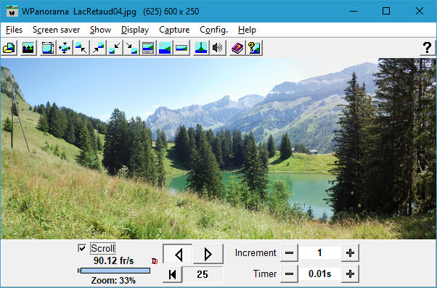Click the position field showing 25

pos(203,274)
